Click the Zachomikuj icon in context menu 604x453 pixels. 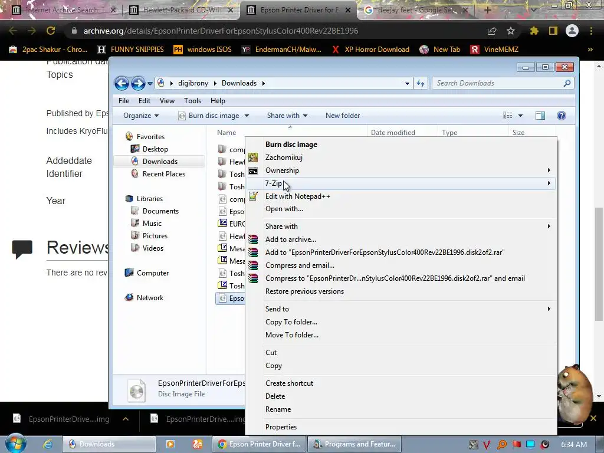253,157
